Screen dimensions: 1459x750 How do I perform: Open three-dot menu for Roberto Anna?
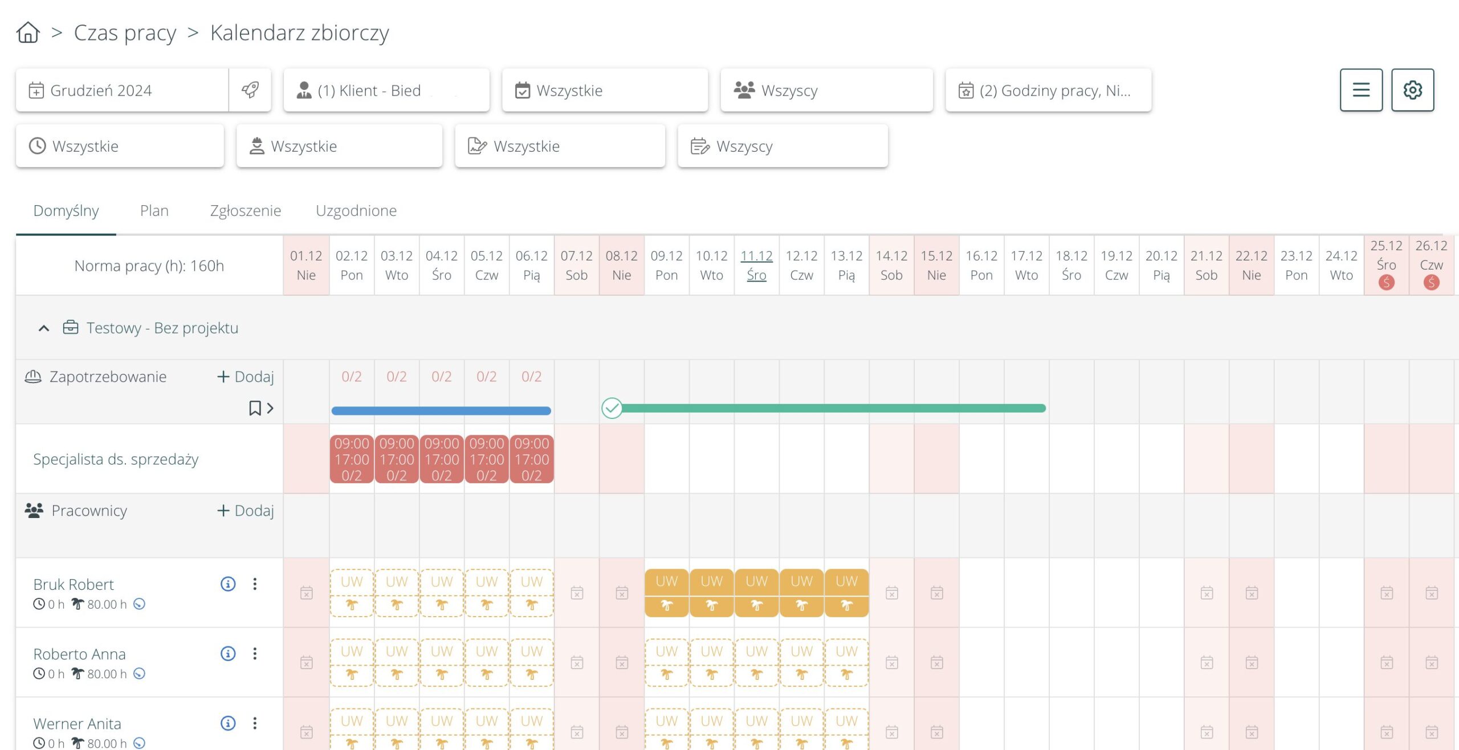point(255,654)
